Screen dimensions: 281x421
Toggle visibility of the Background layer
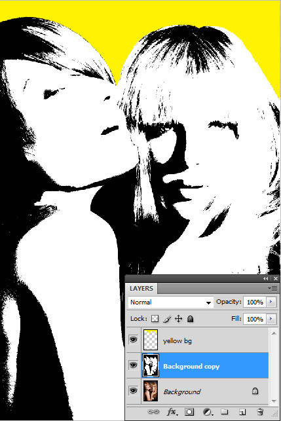point(133,391)
